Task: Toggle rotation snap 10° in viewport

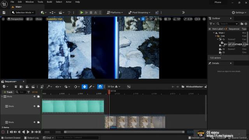Action: click(177, 19)
